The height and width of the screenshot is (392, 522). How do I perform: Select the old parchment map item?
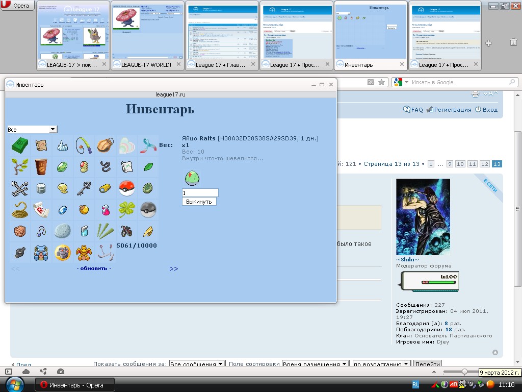[x=41, y=145]
